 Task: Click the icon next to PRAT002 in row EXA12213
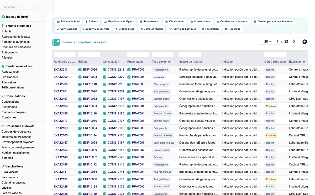(129, 70)
